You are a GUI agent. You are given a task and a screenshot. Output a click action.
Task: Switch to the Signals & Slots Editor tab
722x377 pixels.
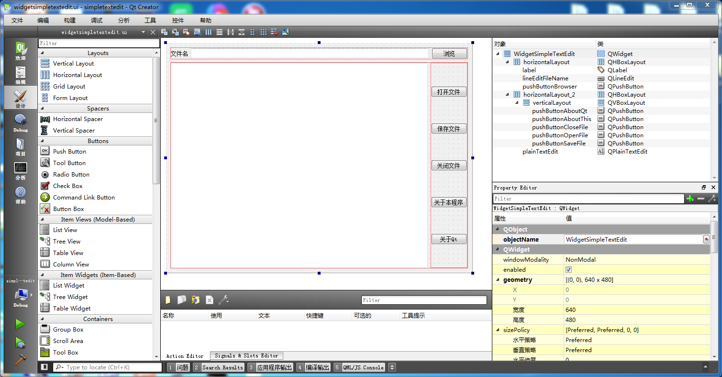(x=246, y=355)
